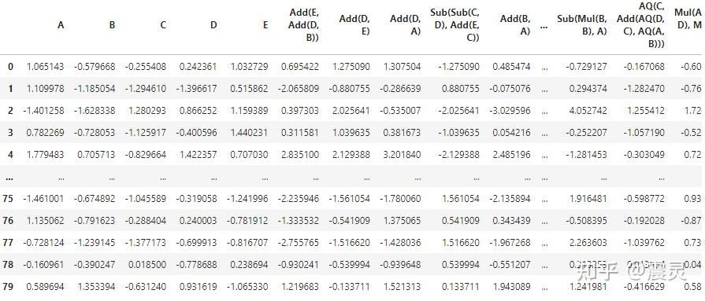The height and width of the screenshot is (301, 705).
Task: Click row index 75
Action: [8, 199]
